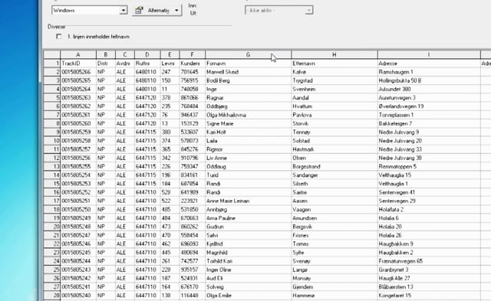Click the 'TrackID' cell in row 1
The width and height of the screenshot is (491, 301).
[78, 64]
